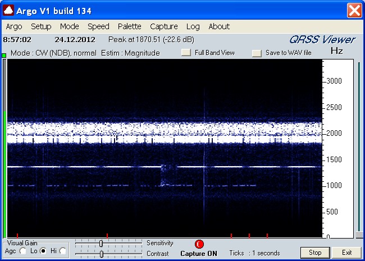Viewport: 365px width, 261px height.
Task: Open the Argo menu
Action: [x=14, y=26]
